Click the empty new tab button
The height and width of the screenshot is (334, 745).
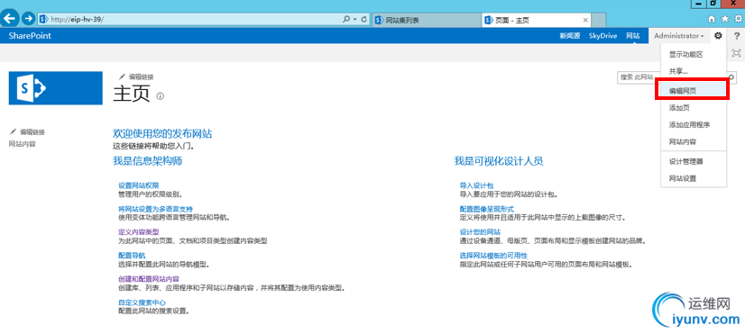599,20
